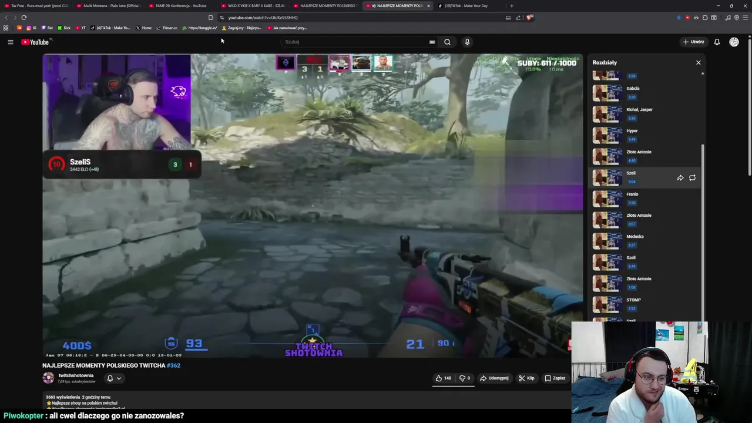Viewport: 752px width, 423px height.
Task: Open the Meduska chapter thumbnail
Action: [x=607, y=241]
